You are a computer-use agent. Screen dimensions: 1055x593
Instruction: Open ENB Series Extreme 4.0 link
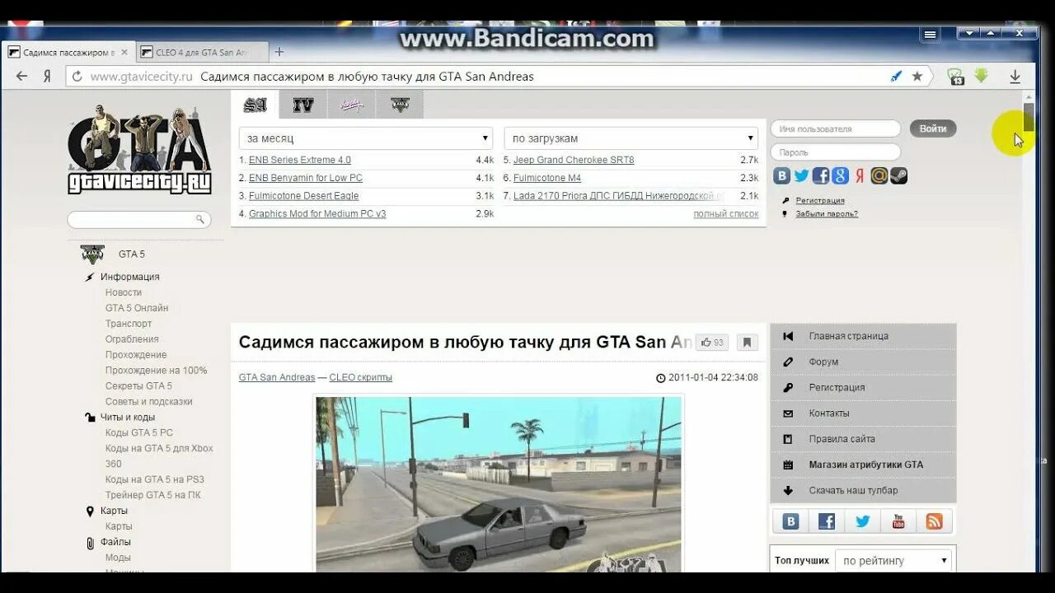300,160
